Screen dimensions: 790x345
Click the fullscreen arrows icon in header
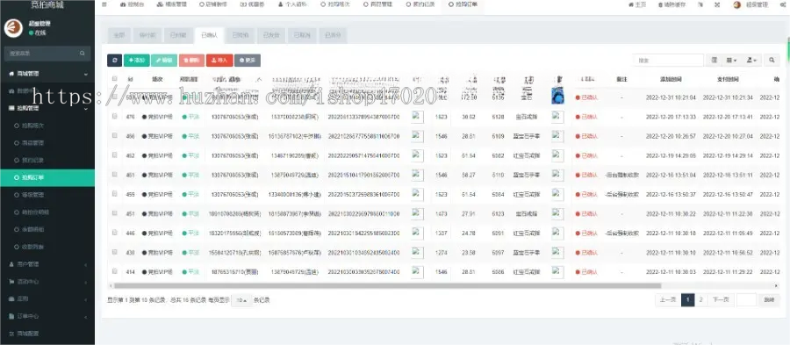tap(717, 4)
